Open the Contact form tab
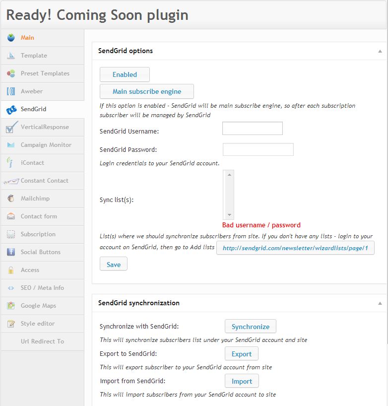 click(43, 216)
